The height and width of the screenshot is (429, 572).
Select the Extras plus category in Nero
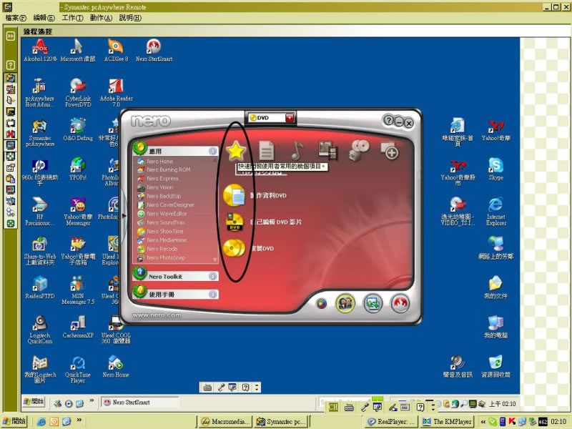click(389, 150)
